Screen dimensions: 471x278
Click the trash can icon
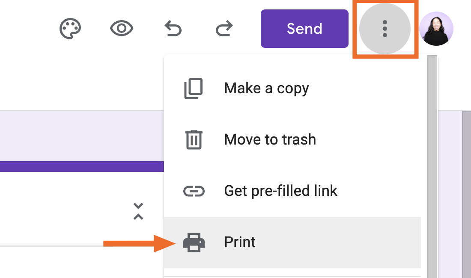pyautogui.click(x=194, y=139)
